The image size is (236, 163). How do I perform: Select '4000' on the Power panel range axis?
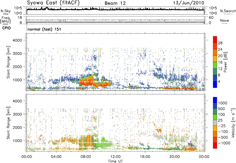coord(17,40)
